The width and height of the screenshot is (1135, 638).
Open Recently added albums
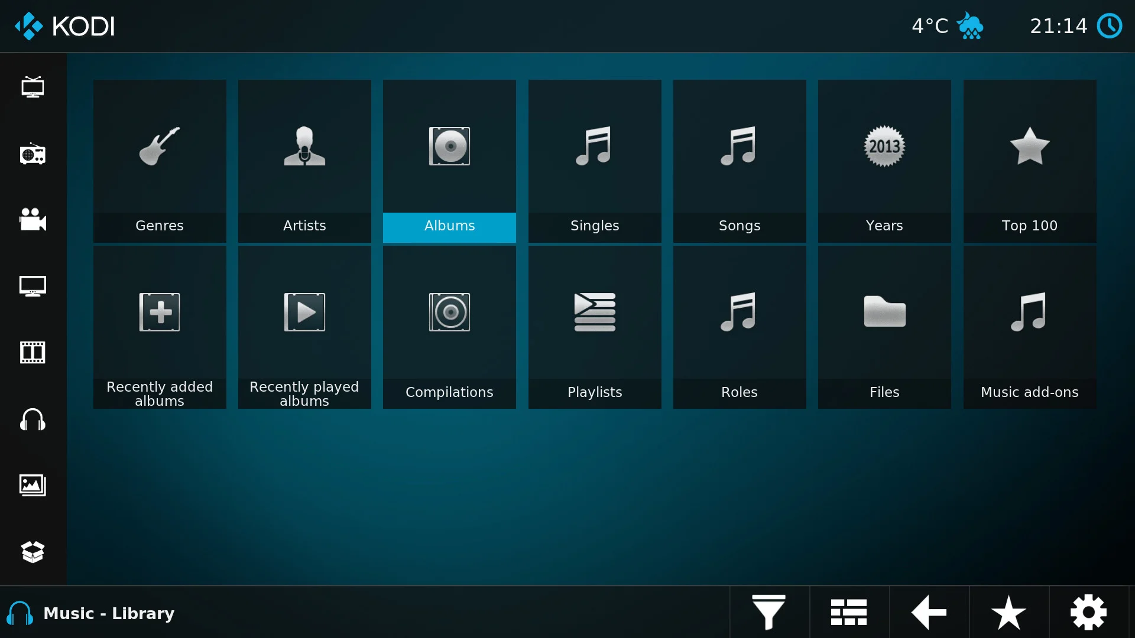pos(160,327)
